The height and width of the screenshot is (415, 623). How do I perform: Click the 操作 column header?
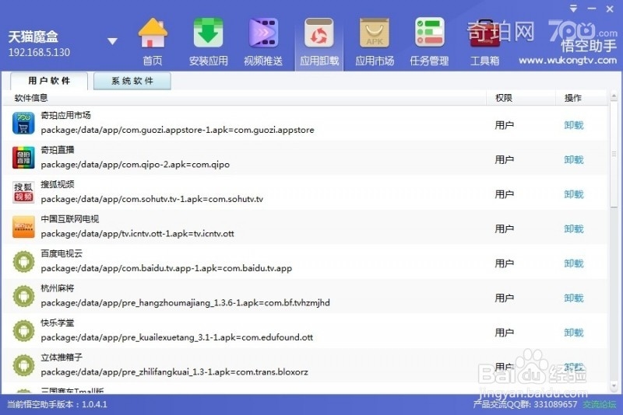[573, 98]
